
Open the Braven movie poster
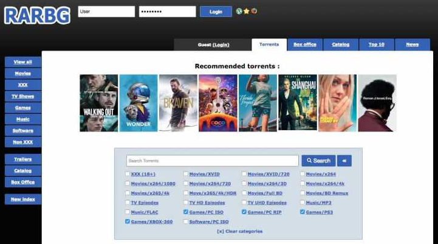click(x=178, y=103)
